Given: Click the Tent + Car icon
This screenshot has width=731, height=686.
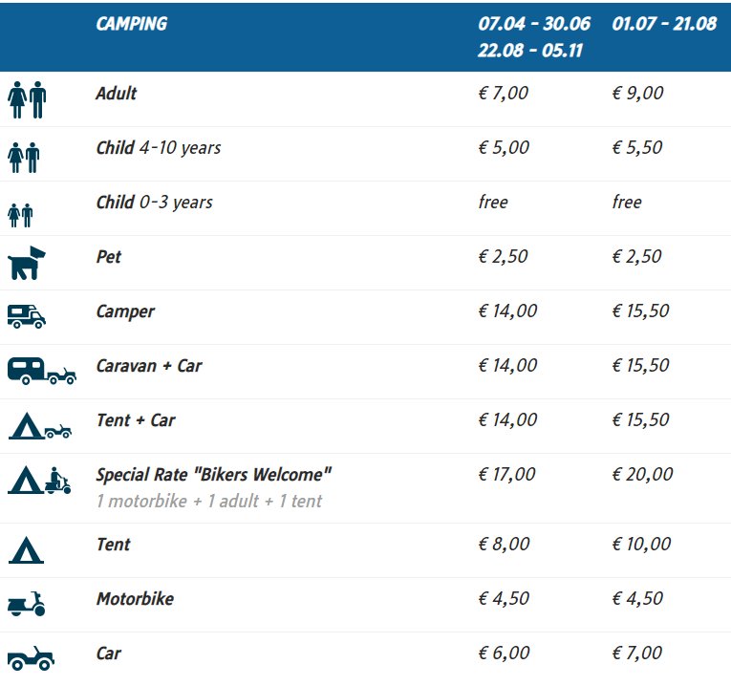Looking at the screenshot, I should tap(40, 425).
